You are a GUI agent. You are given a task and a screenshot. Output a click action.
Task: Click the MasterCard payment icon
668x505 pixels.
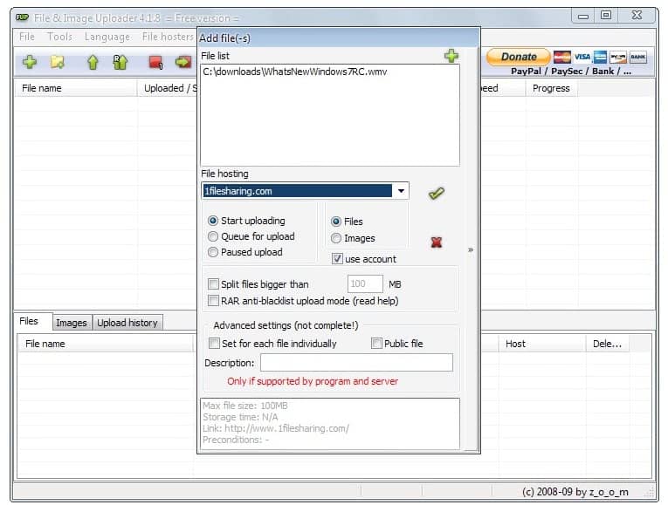[562, 57]
